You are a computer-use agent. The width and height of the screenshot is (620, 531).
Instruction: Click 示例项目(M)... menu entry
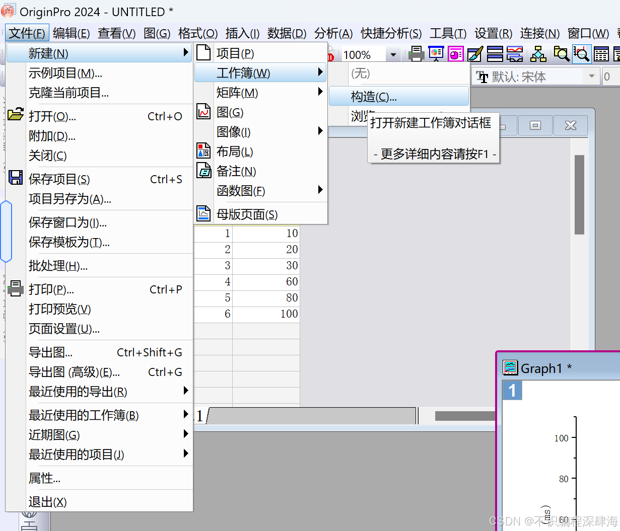click(x=99, y=73)
